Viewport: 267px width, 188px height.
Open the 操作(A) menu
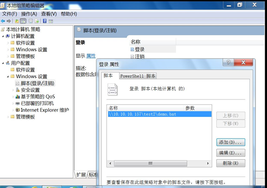29,14
